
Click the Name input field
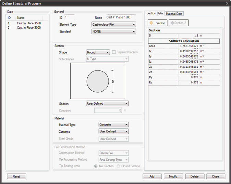click(120, 17)
